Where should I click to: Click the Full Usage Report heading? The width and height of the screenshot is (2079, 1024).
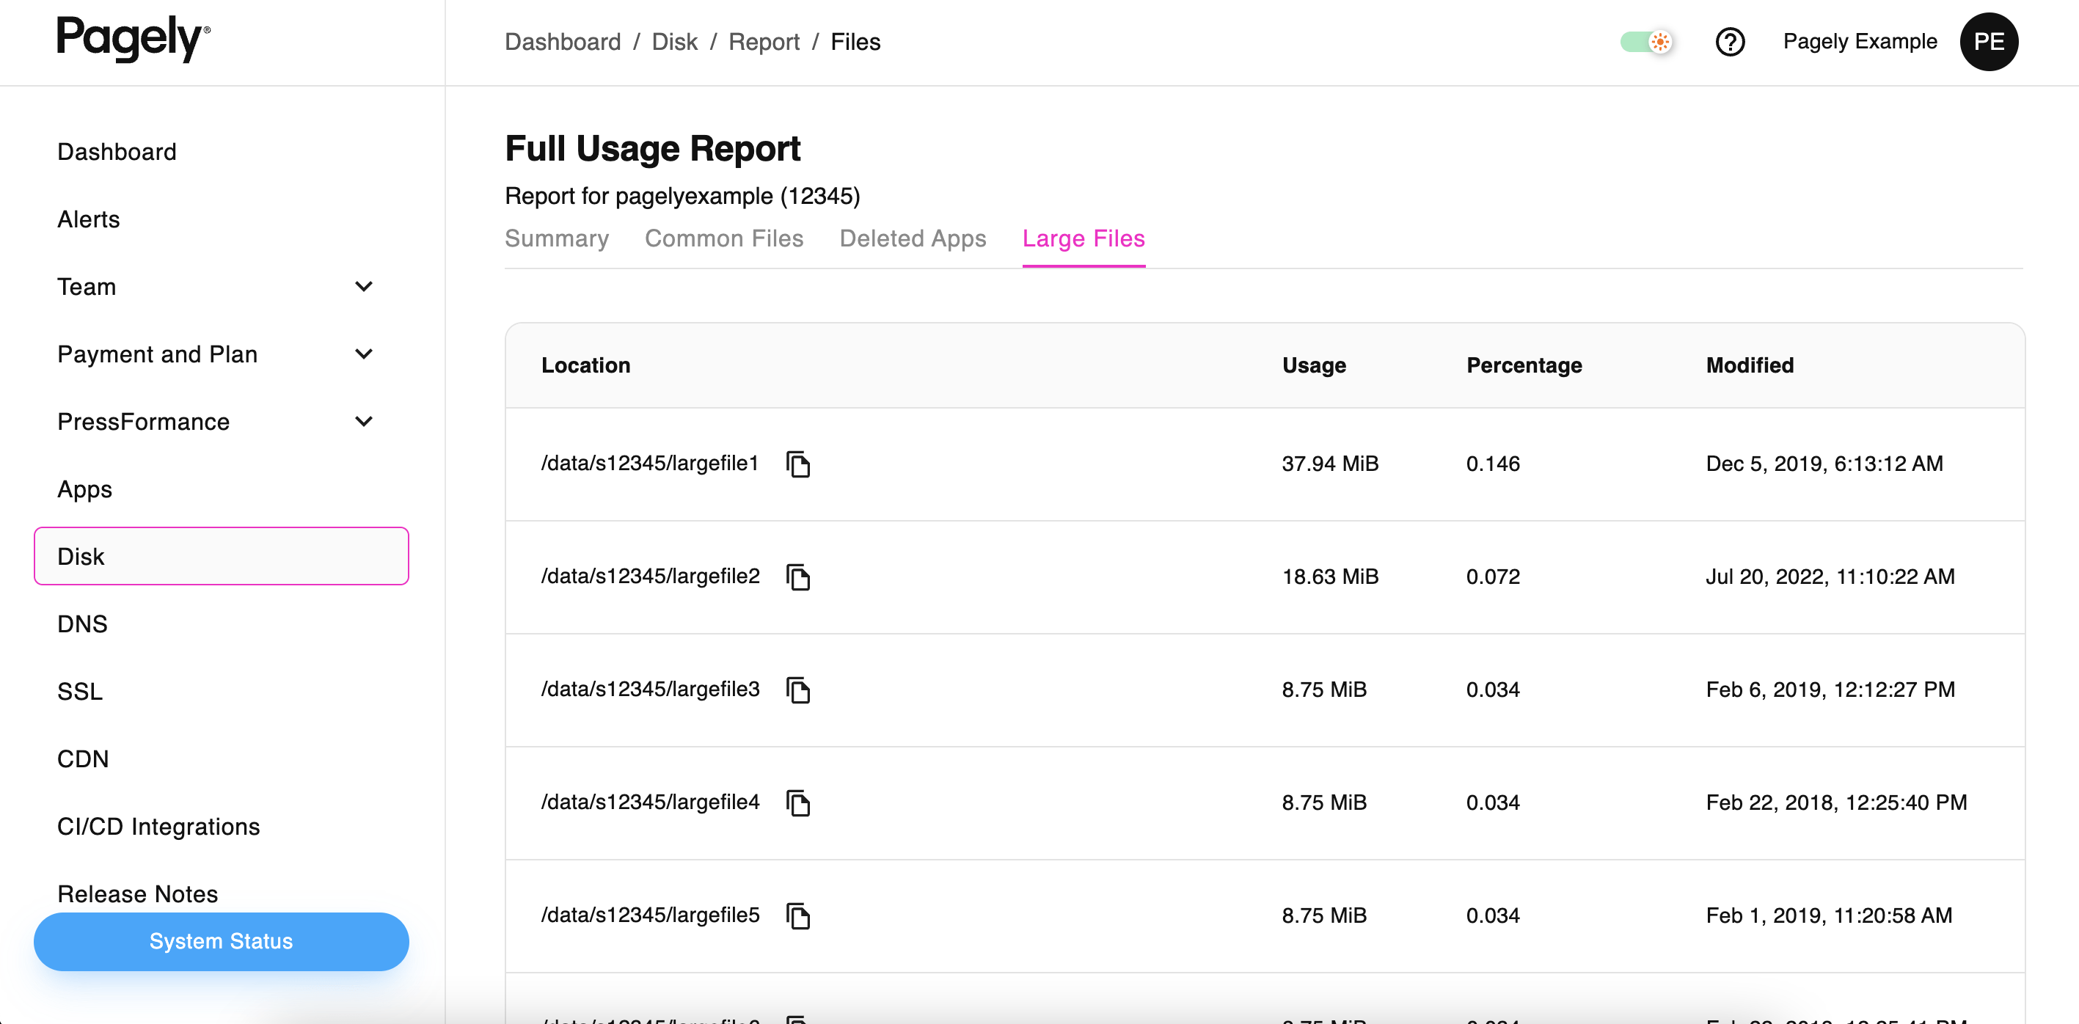pos(652,150)
